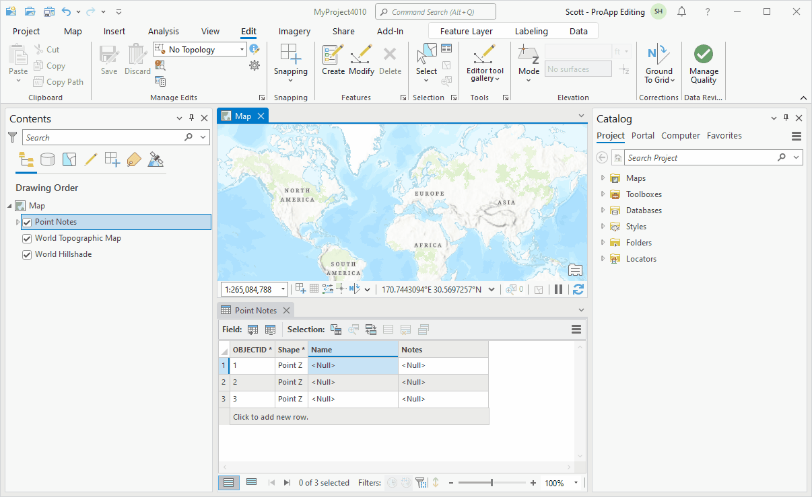The image size is (812, 497).
Task: Switch to the Portal tab in Catalog
Action: pos(642,135)
